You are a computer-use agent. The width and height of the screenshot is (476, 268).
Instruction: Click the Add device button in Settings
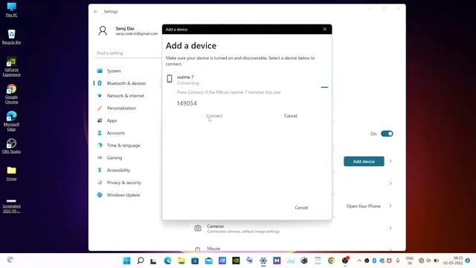(364, 162)
